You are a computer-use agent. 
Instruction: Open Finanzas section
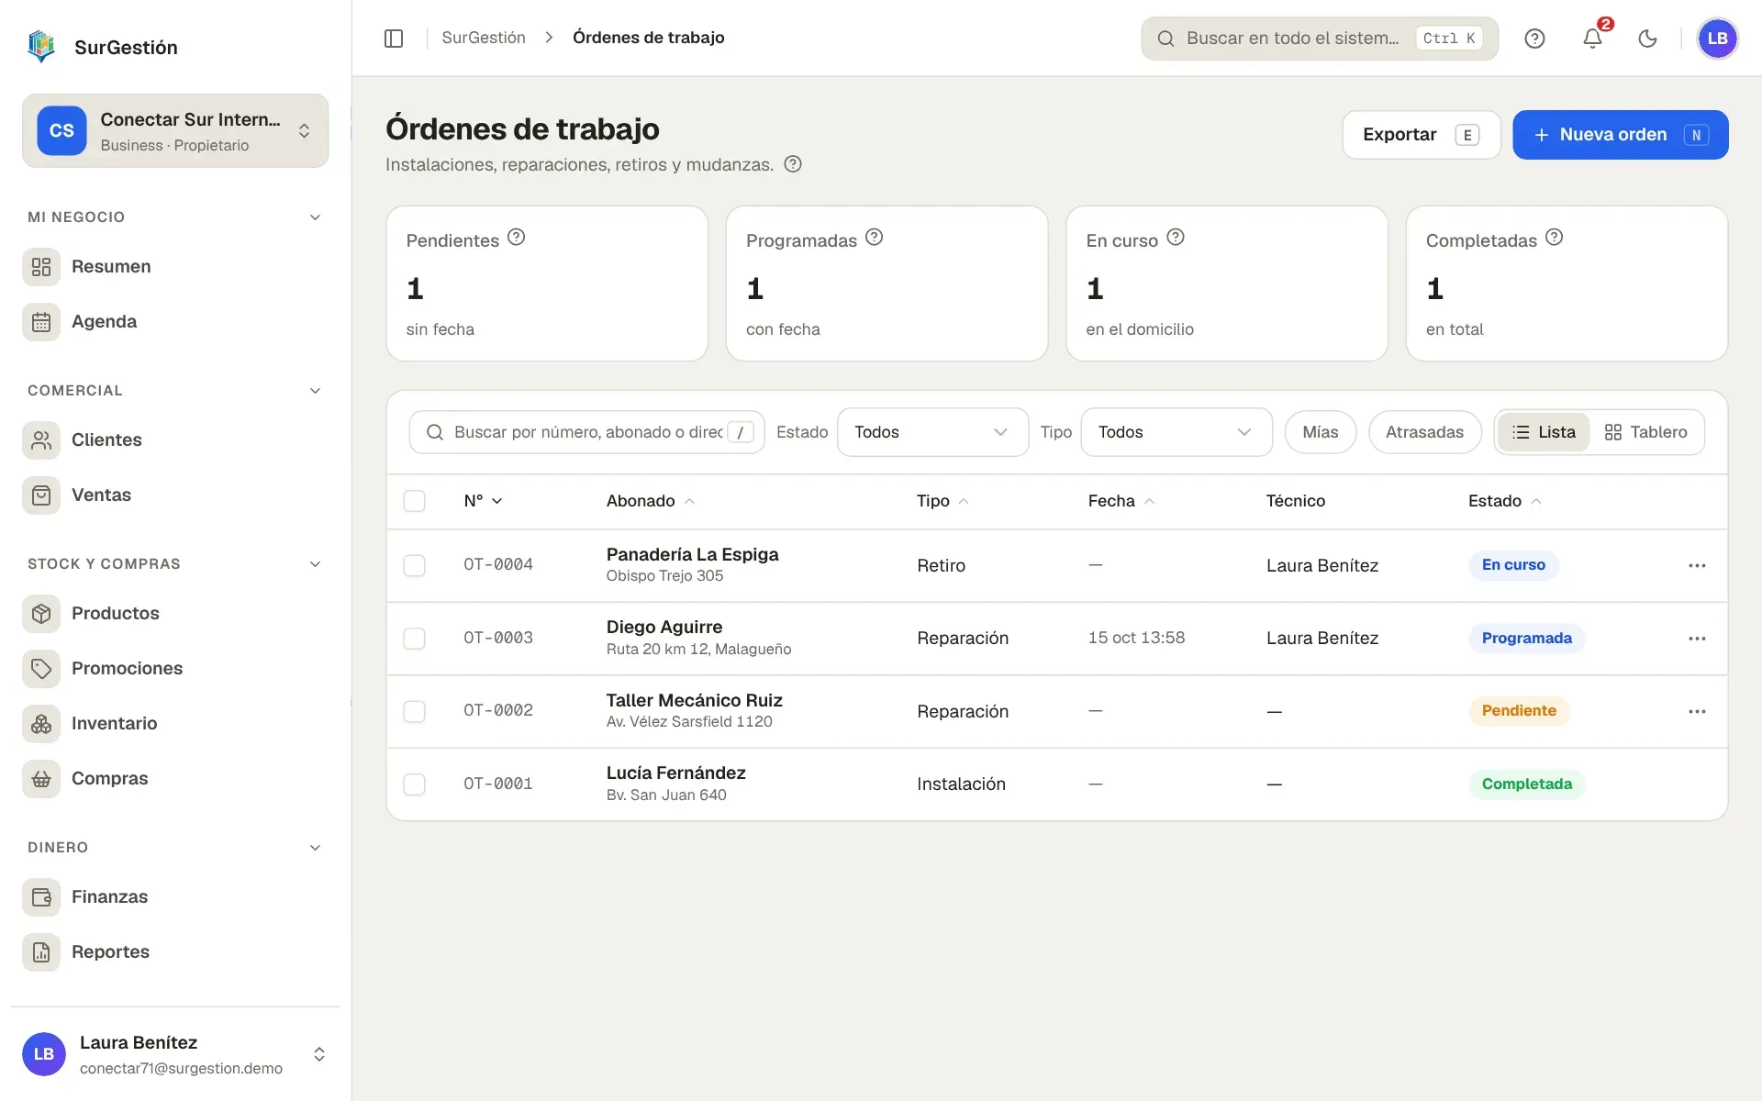tap(175, 897)
